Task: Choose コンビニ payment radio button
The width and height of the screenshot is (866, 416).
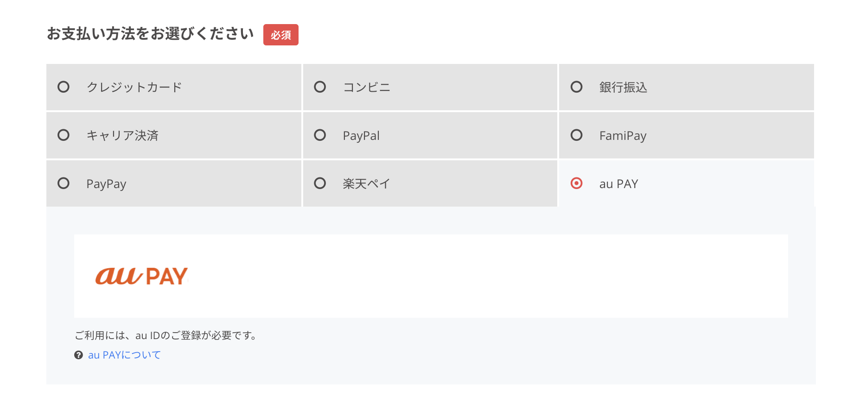Action: (x=320, y=87)
